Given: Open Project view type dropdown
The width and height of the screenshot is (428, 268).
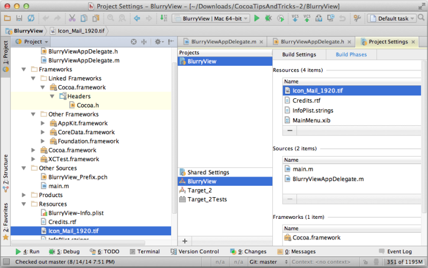Looking at the screenshot, I should (31, 42).
